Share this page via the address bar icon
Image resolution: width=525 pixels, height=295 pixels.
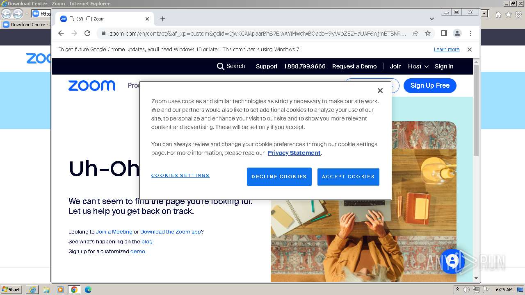pyautogui.click(x=415, y=33)
